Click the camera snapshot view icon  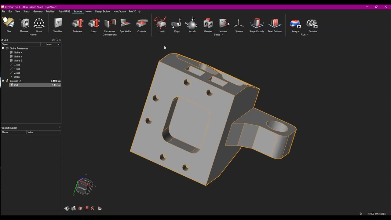pyautogui.click(x=74, y=208)
